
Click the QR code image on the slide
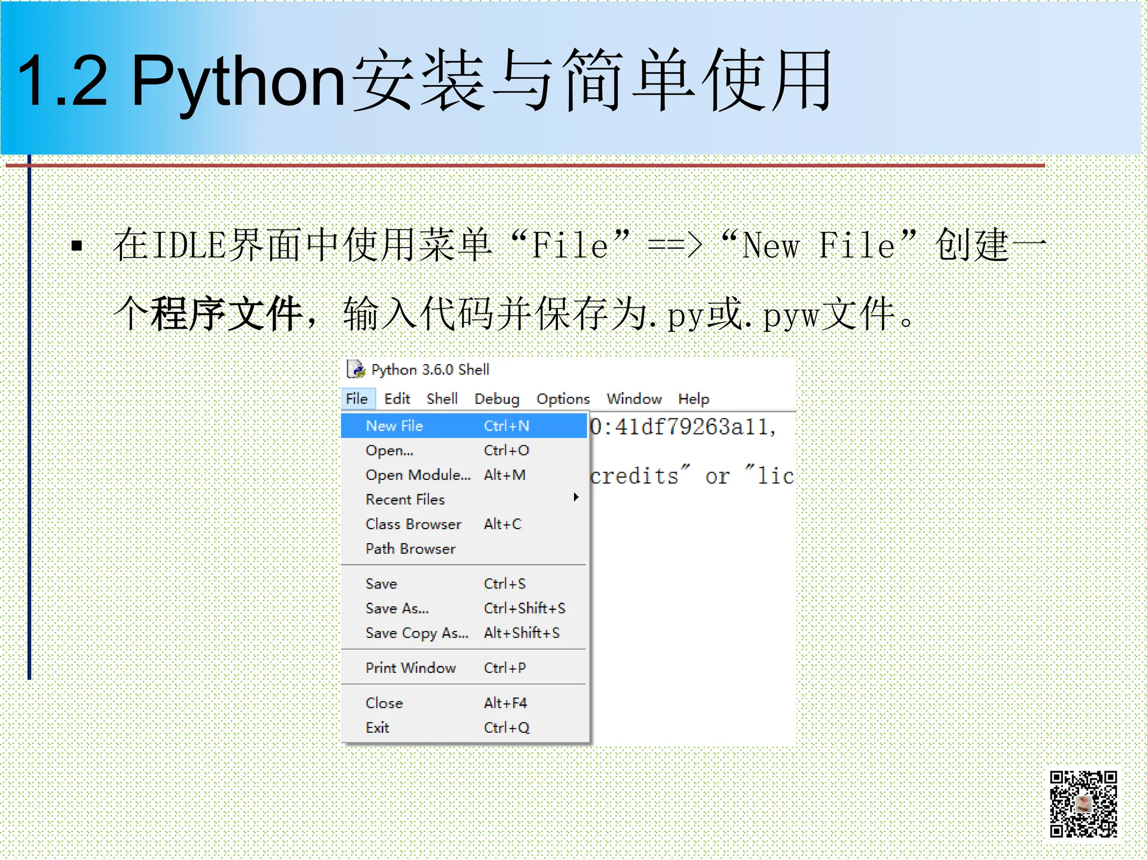[1083, 804]
